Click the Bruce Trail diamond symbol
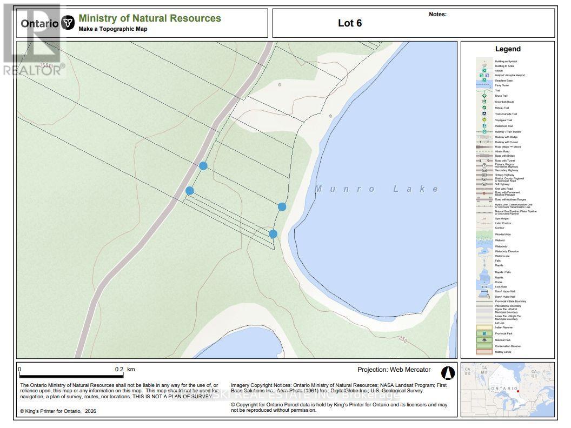The image size is (571, 428). pyautogui.click(x=484, y=95)
